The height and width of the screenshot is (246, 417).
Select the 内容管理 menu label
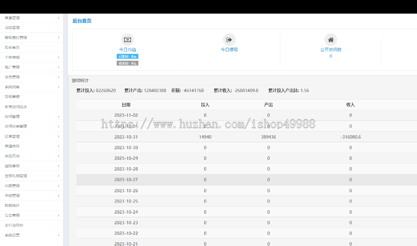click(x=12, y=186)
